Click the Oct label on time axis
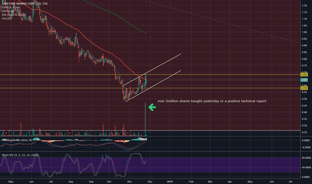 (109, 181)
